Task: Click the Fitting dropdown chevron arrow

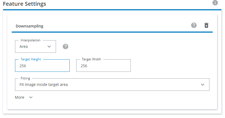Action: pos(203,85)
